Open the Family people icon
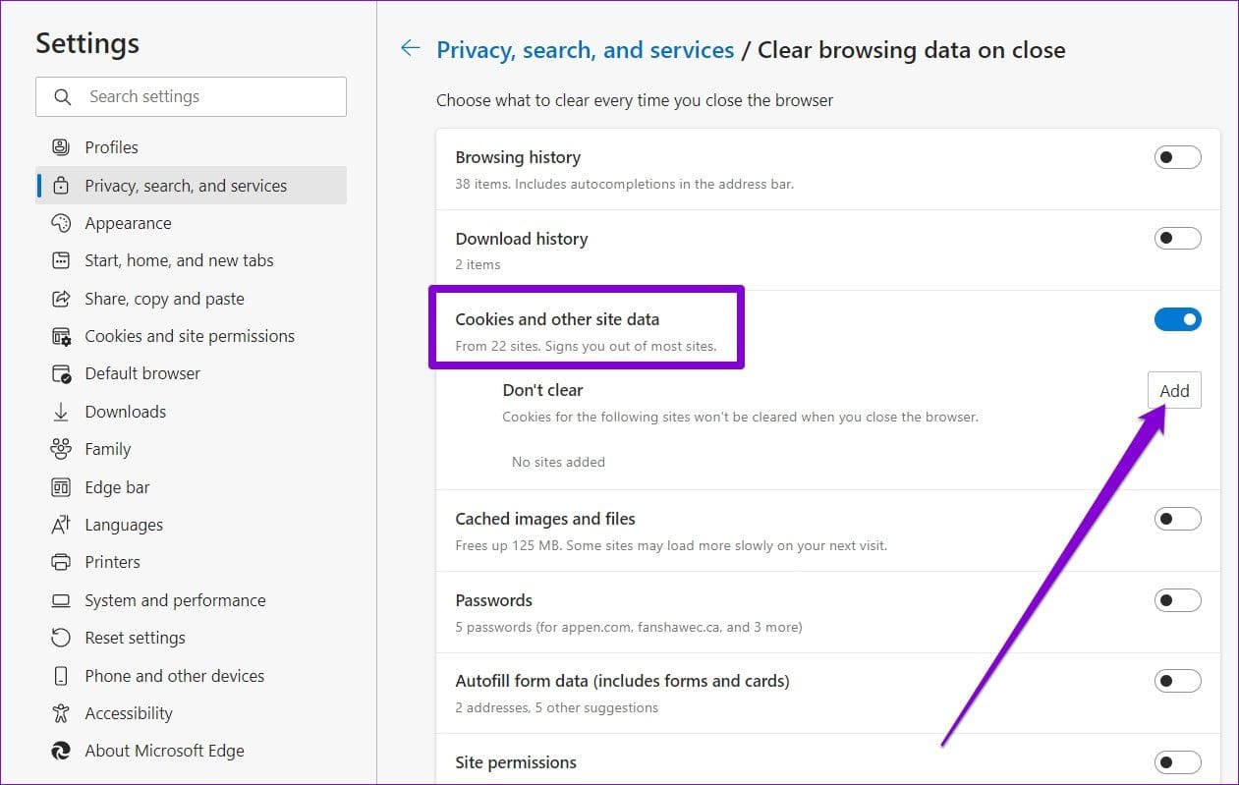1239x785 pixels. tap(61, 449)
